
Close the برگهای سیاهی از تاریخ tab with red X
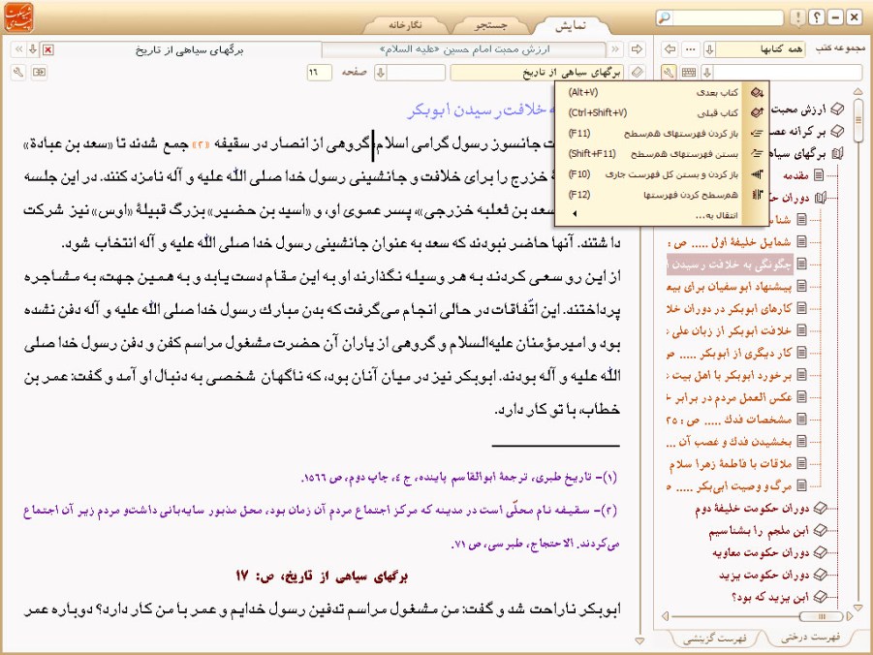48,50
